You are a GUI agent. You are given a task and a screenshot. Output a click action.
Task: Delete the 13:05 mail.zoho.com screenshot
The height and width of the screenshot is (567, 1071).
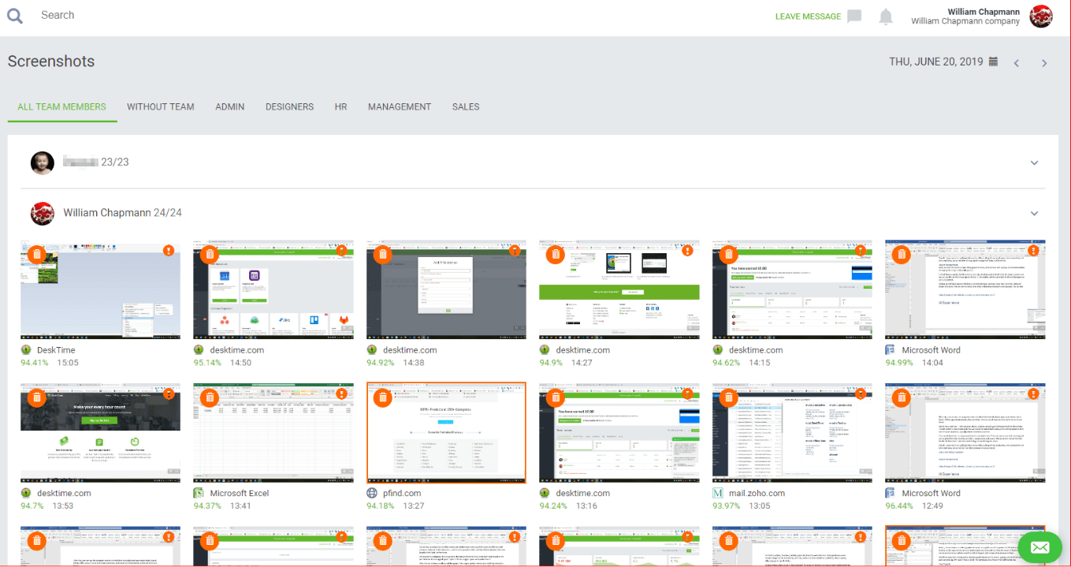pos(728,397)
